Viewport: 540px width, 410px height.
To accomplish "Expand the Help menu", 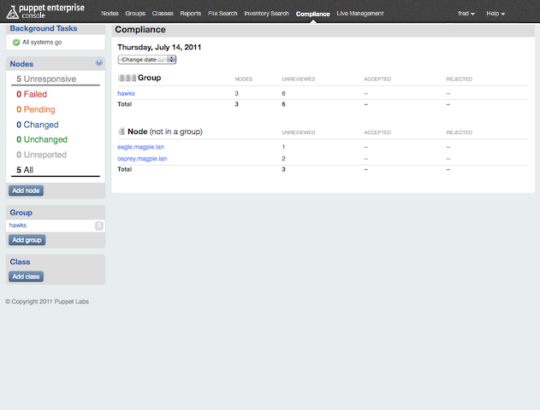I will (495, 14).
